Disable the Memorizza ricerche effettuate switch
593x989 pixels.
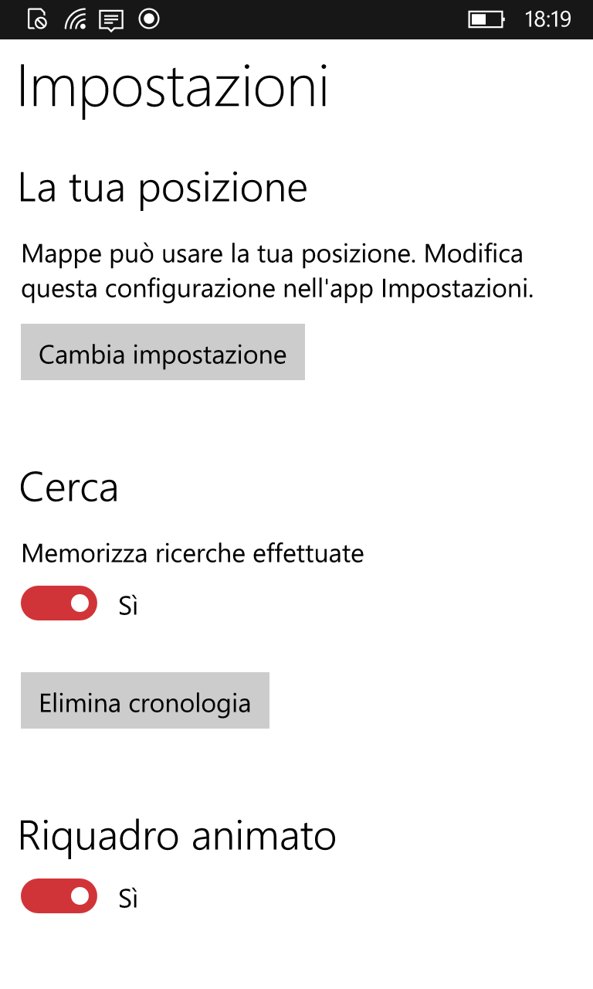pos(59,603)
